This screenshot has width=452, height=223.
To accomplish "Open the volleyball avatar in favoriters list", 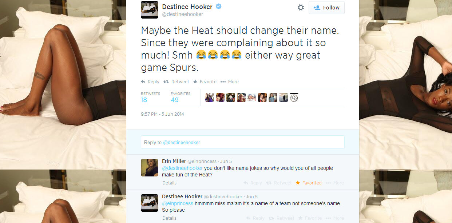I will 294,97.
